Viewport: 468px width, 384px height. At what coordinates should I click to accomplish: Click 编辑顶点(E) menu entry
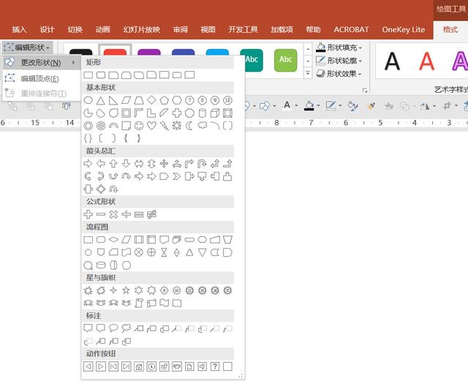click(40, 78)
